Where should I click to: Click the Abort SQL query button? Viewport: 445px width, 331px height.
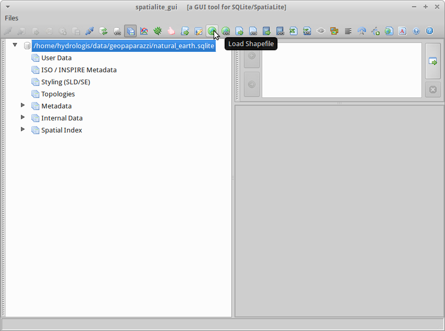point(433,90)
